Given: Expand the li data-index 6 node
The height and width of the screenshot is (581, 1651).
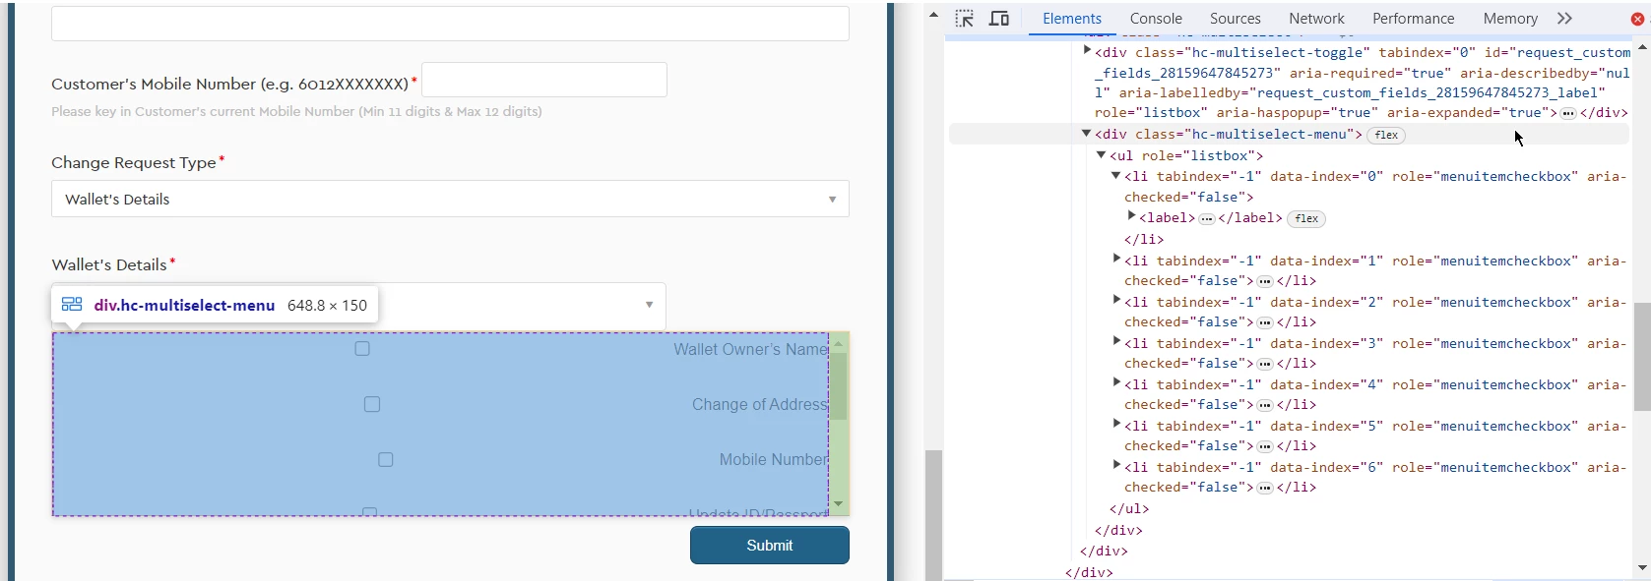Looking at the screenshot, I should pyautogui.click(x=1116, y=466).
